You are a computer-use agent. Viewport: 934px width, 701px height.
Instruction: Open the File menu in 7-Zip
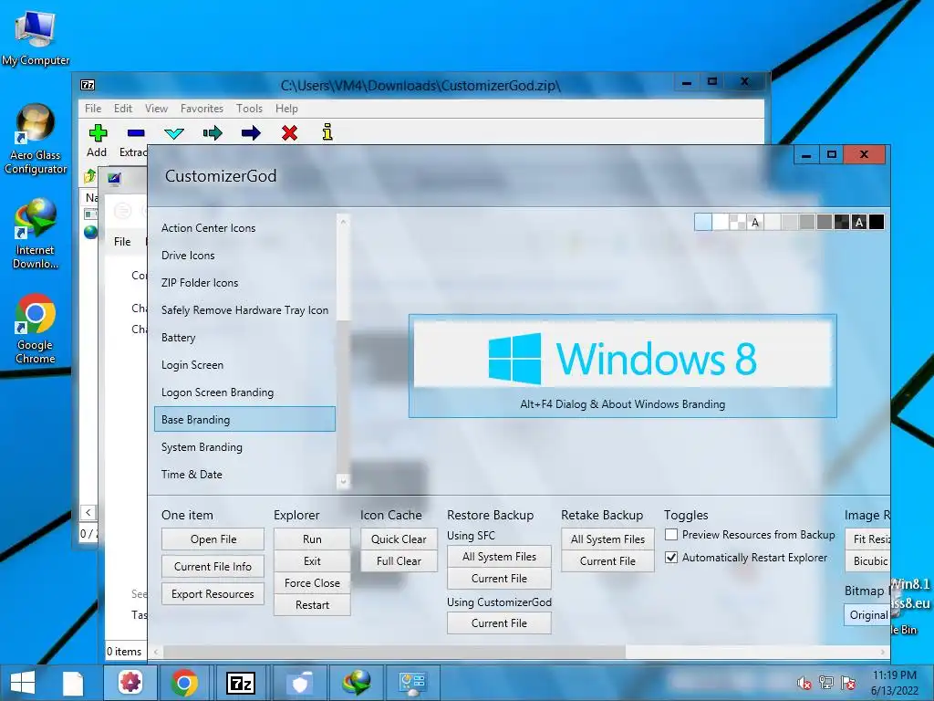click(x=93, y=109)
